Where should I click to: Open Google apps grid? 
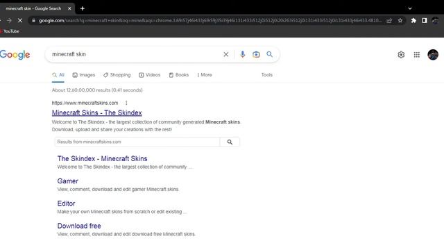[x=417, y=55]
